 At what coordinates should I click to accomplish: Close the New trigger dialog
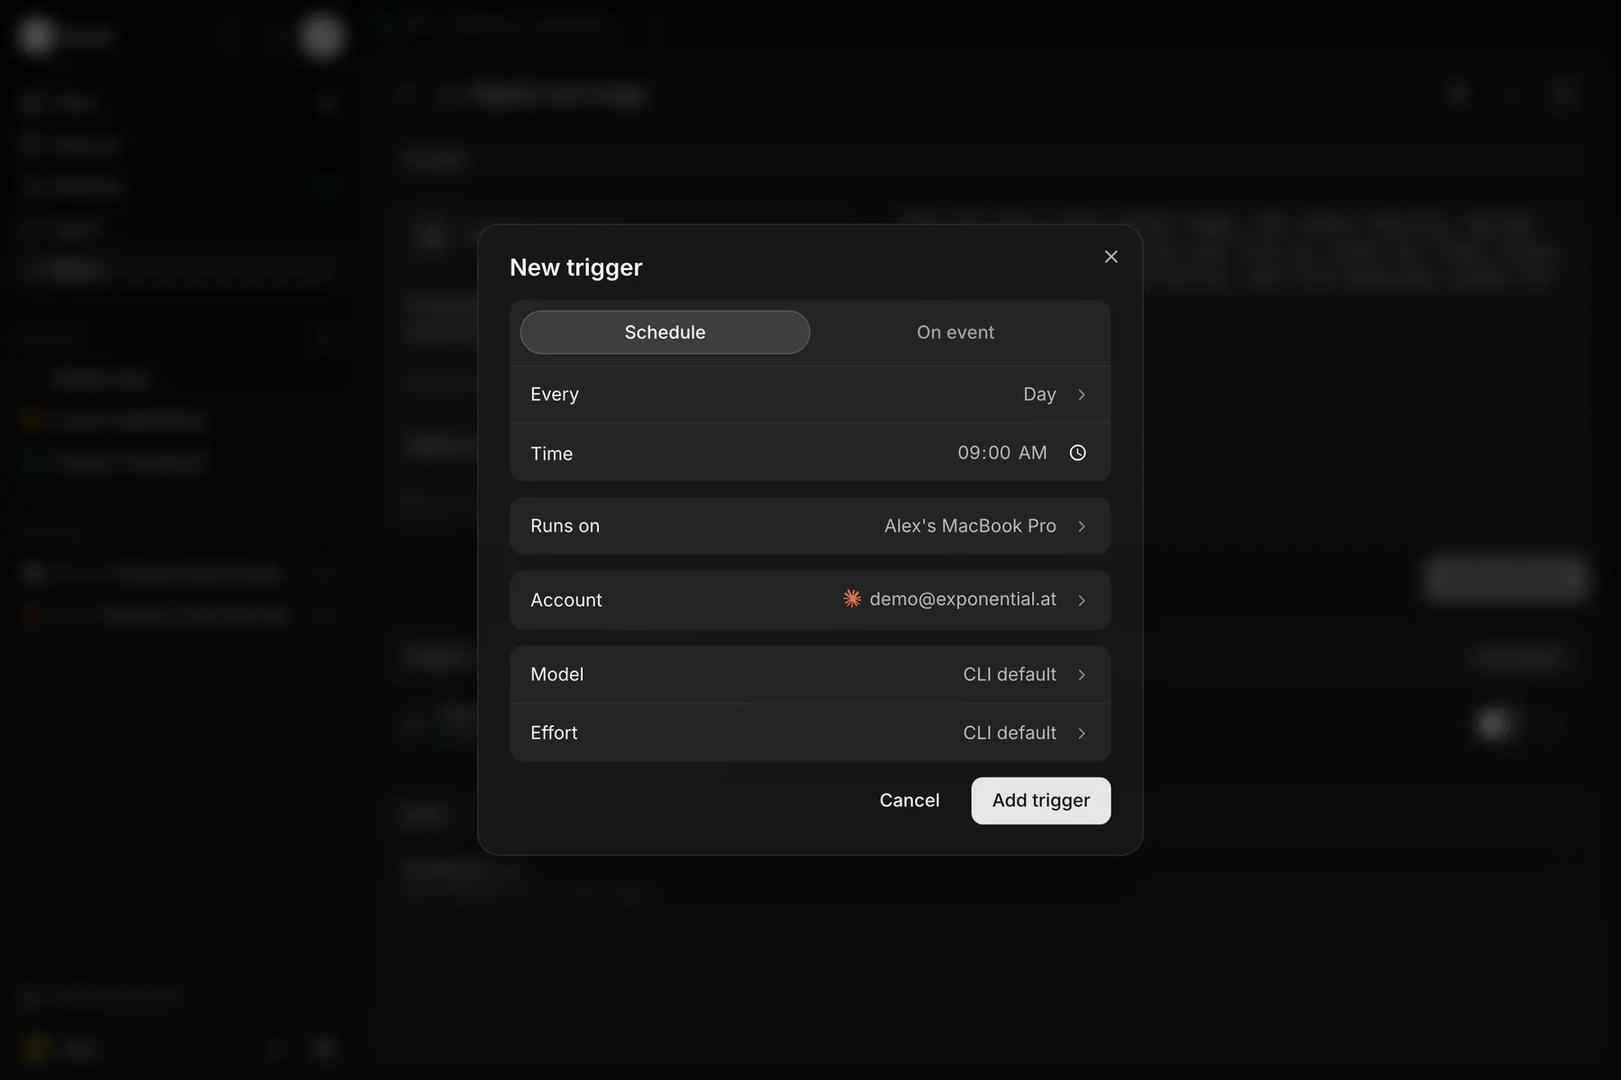1110,257
